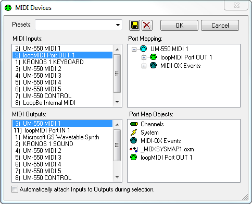The height and width of the screenshot is (204, 252).
Task: Select UM-550 MIDI 1 label in Port Mapping
Action: [x=169, y=49]
